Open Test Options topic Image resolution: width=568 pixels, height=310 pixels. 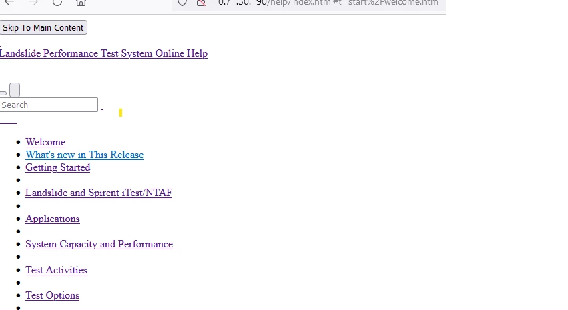[x=52, y=295]
